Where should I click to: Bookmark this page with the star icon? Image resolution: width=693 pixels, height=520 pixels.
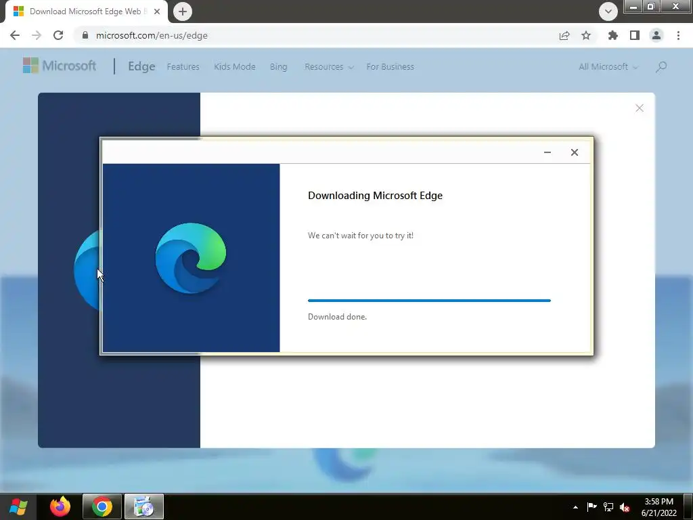click(586, 35)
